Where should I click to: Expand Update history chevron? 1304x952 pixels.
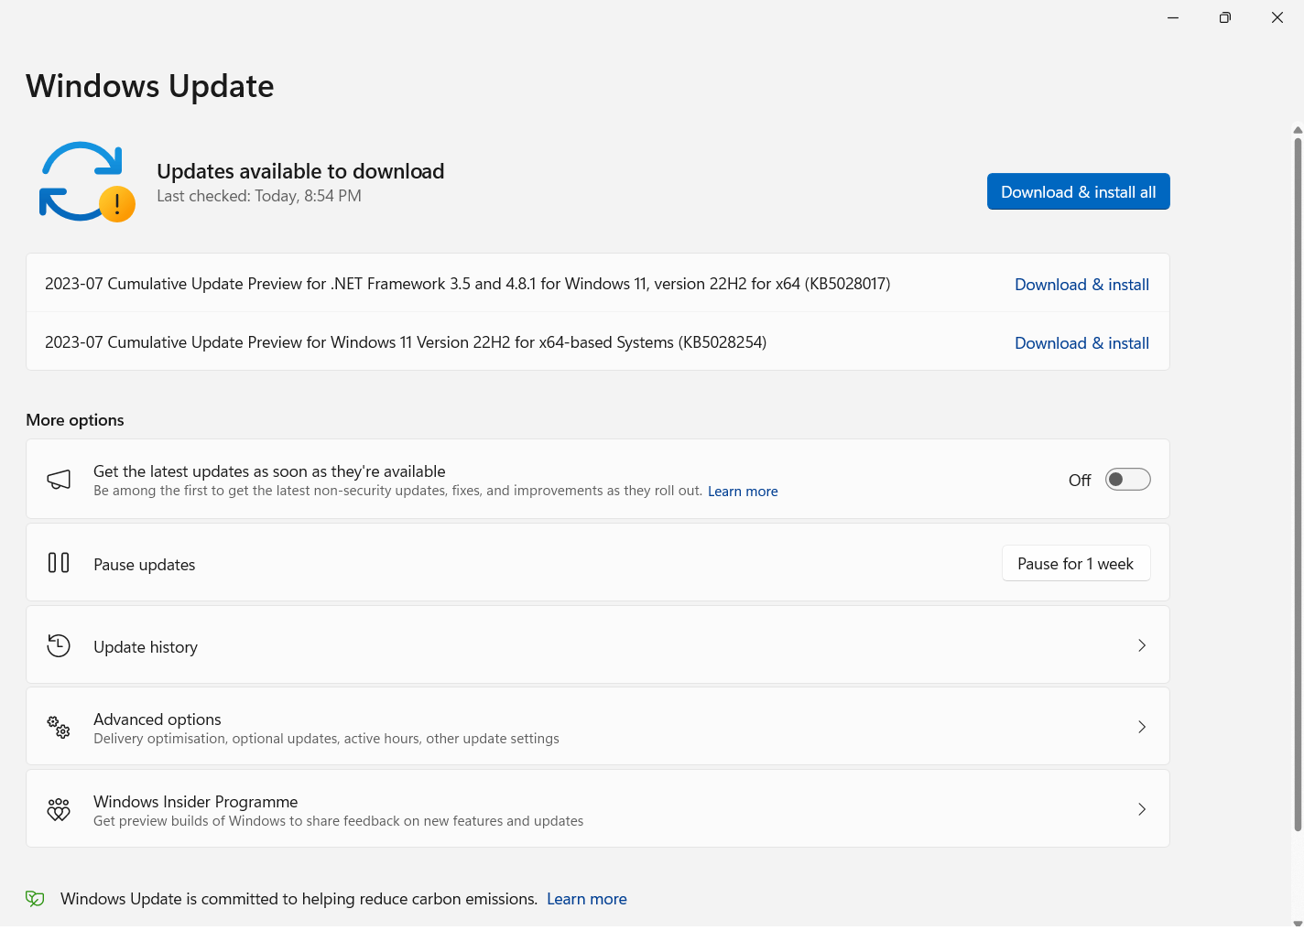(x=1142, y=645)
